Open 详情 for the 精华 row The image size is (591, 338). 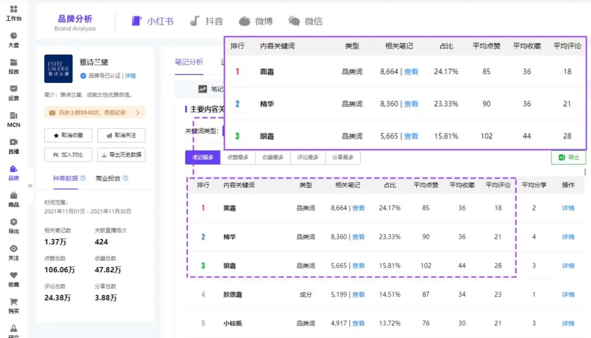click(x=568, y=237)
